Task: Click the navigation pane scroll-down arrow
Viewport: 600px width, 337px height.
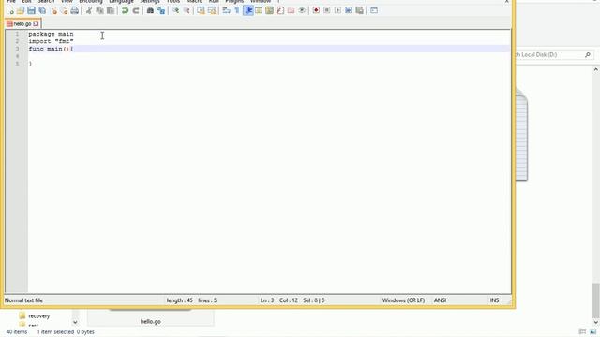Action: pos(75,322)
